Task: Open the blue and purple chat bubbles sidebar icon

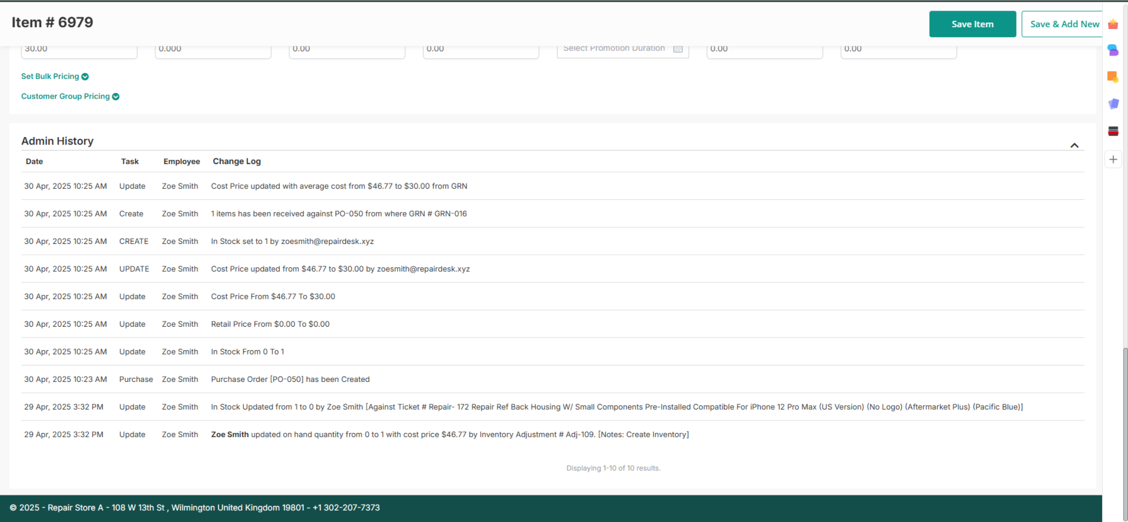Action: (x=1113, y=50)
